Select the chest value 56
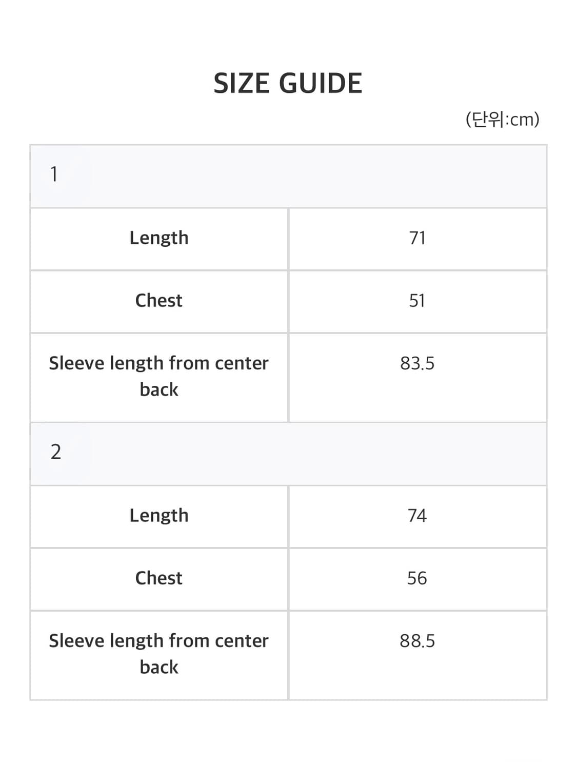The height and width of the screenshot is (762, 577). pos(417,578)
